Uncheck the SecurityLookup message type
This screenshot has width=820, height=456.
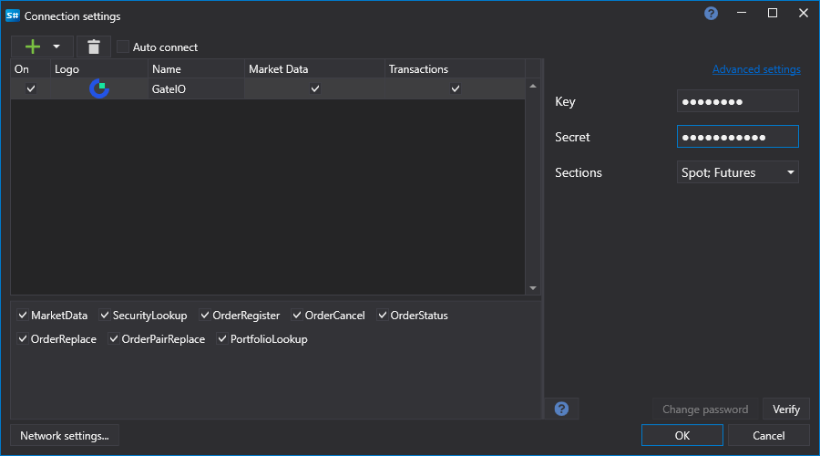105,316
